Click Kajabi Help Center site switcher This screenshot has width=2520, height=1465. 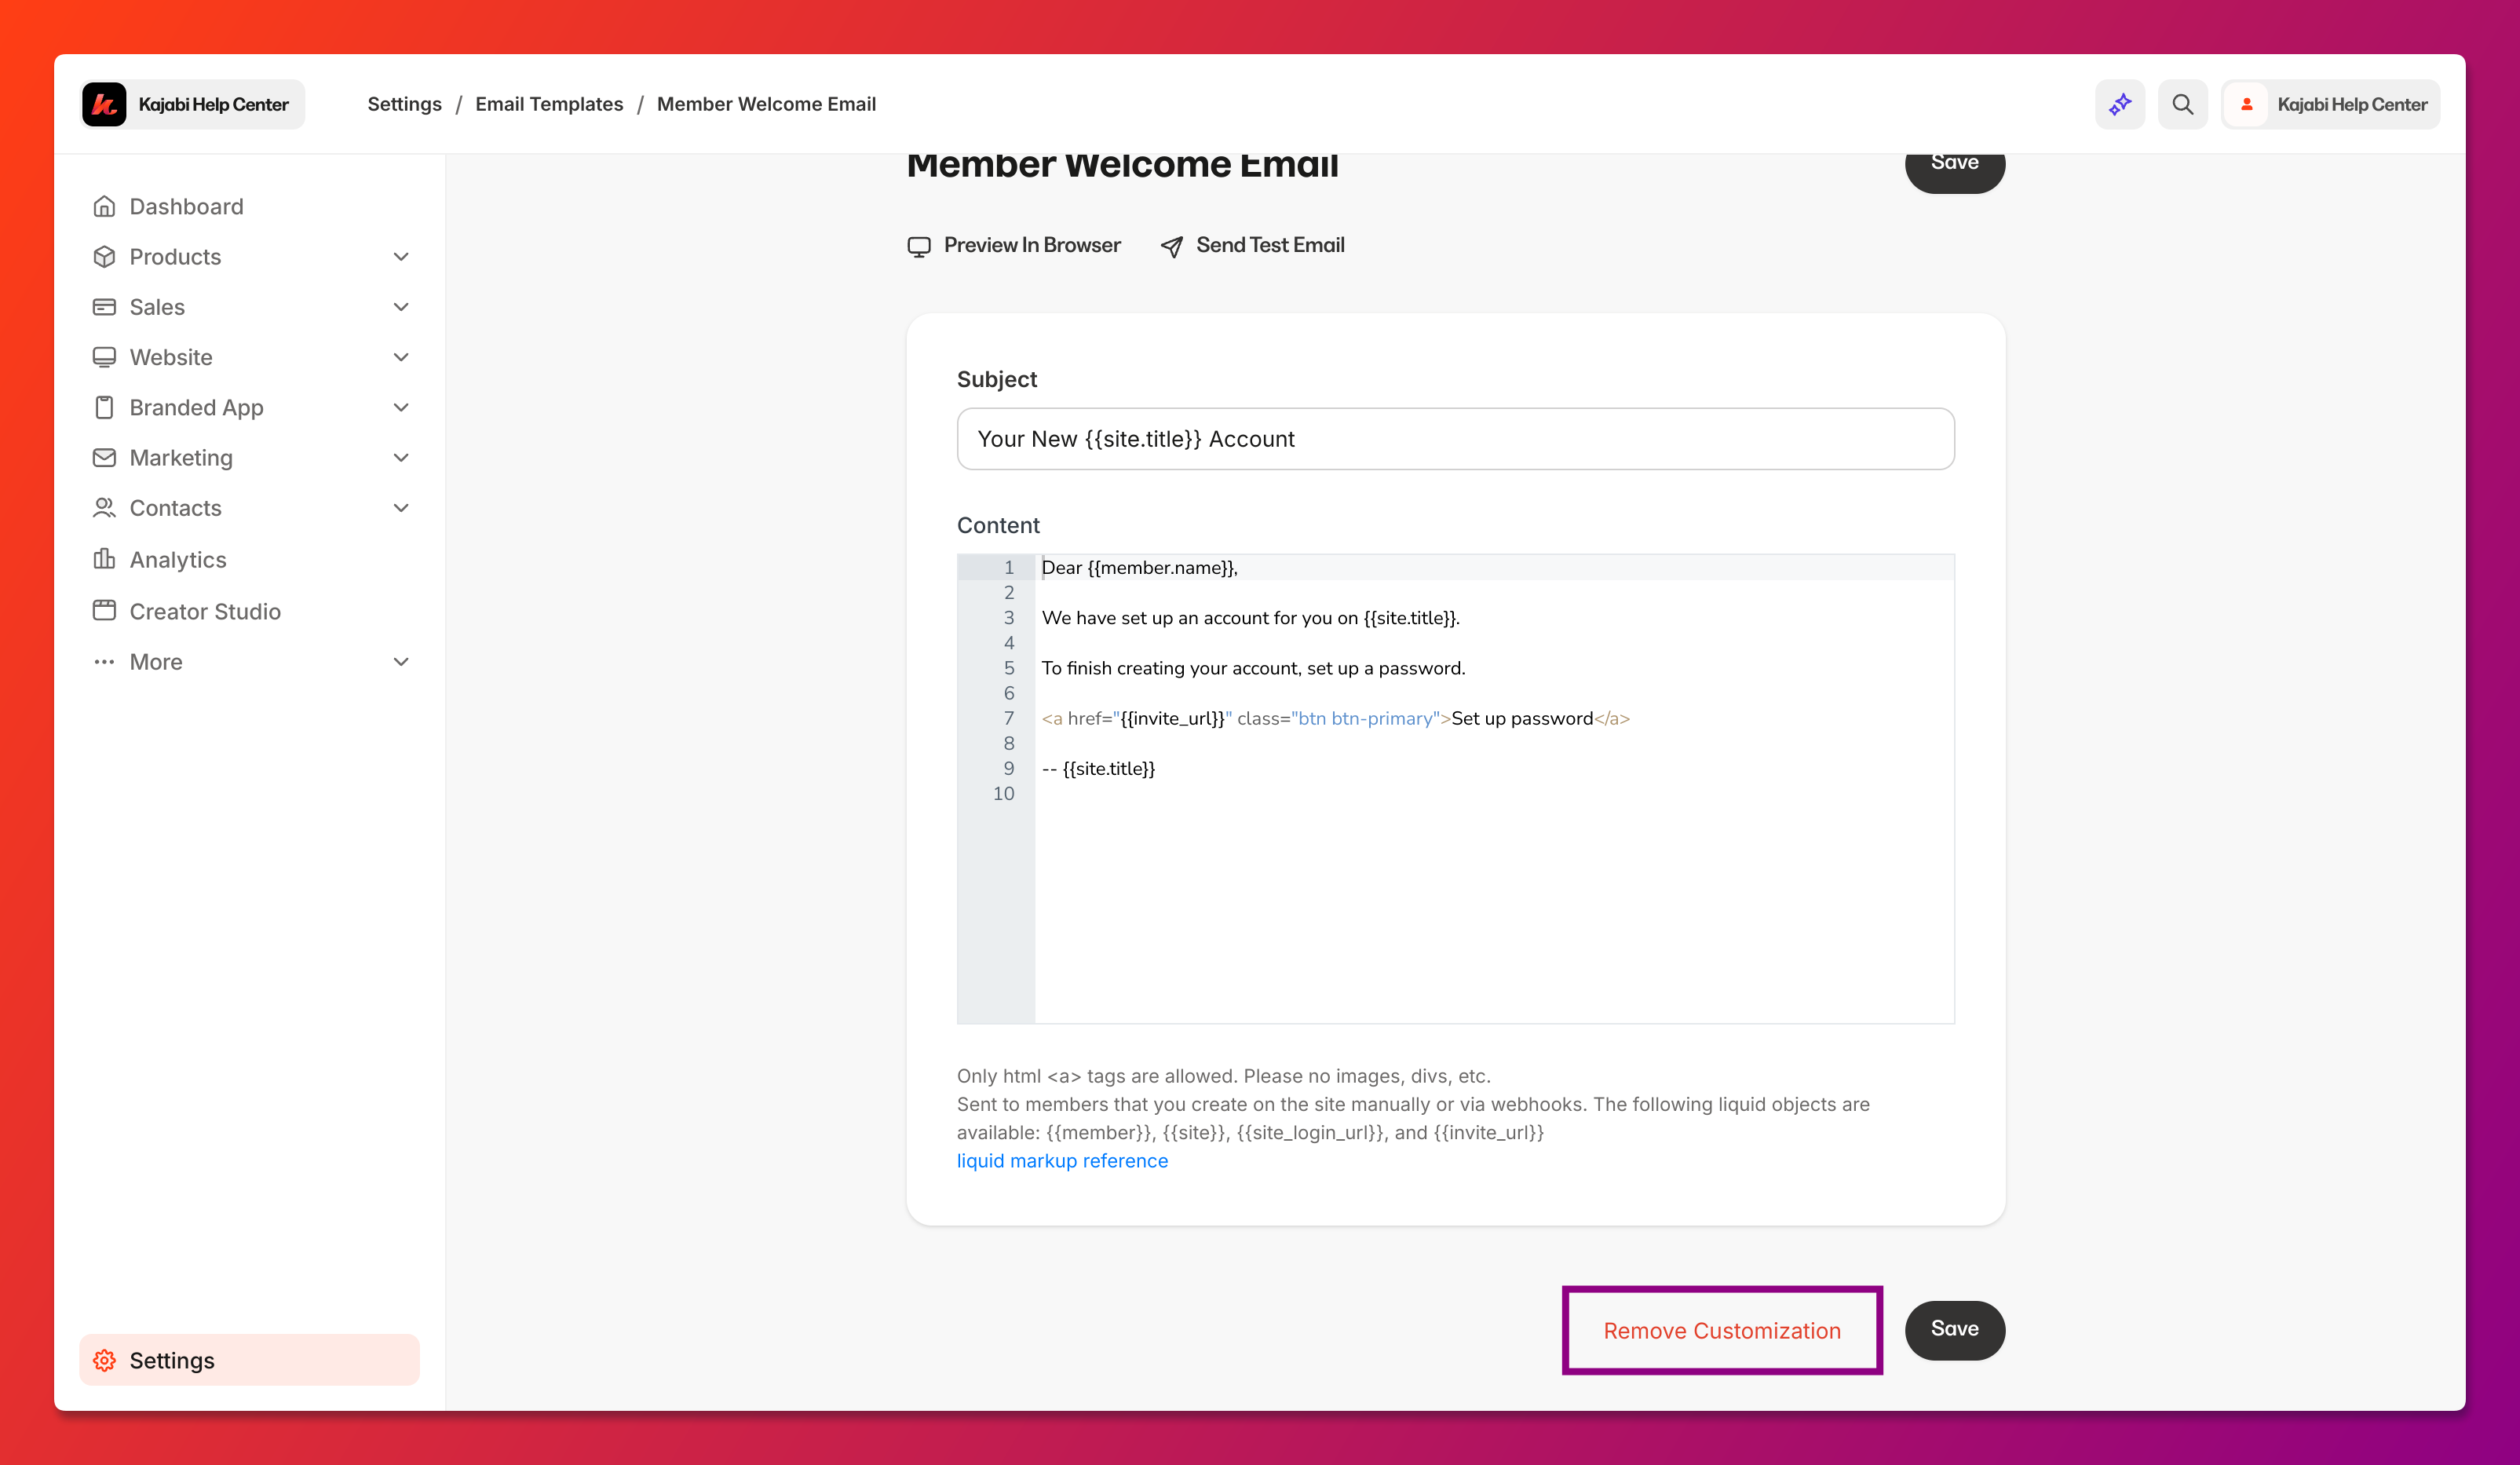tap(192, 104)
